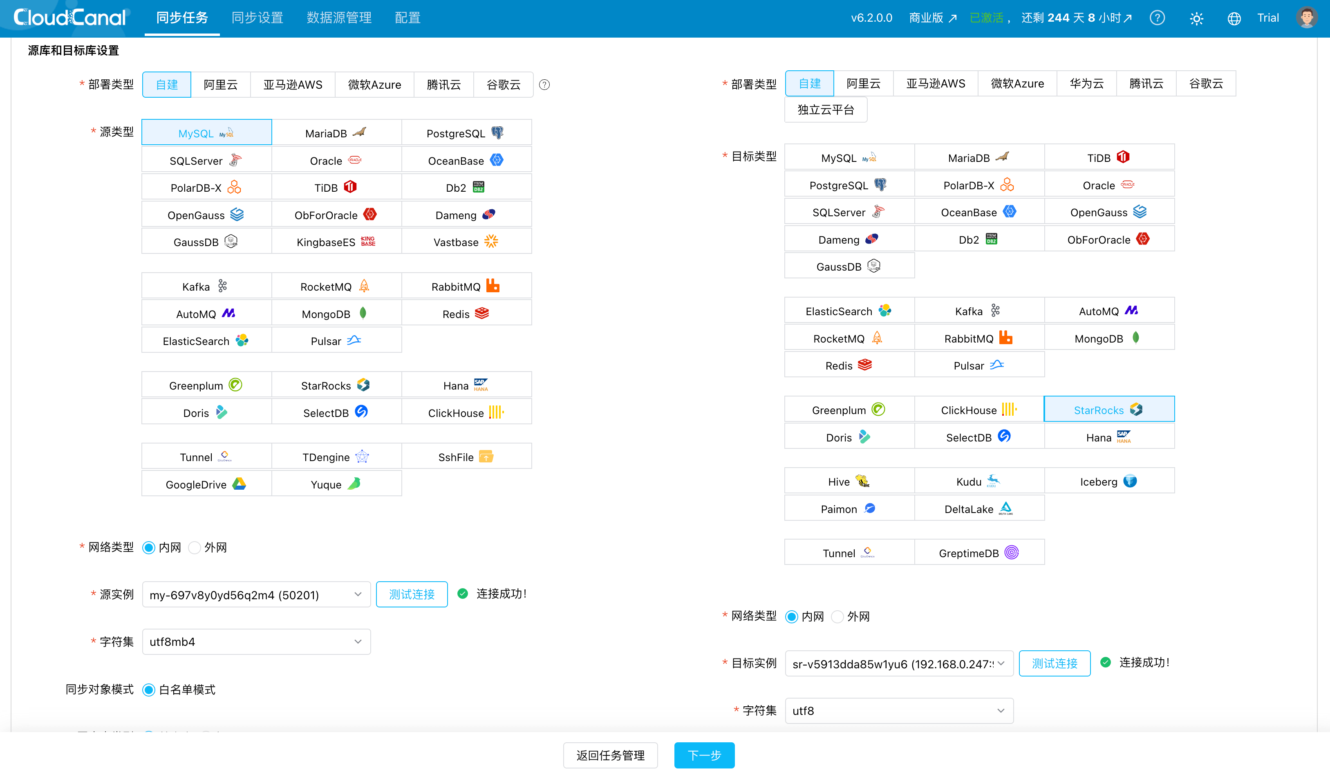Open the 还剩 244 天 8 小时 license link
1330x775 pixels.
point(1077,18)
